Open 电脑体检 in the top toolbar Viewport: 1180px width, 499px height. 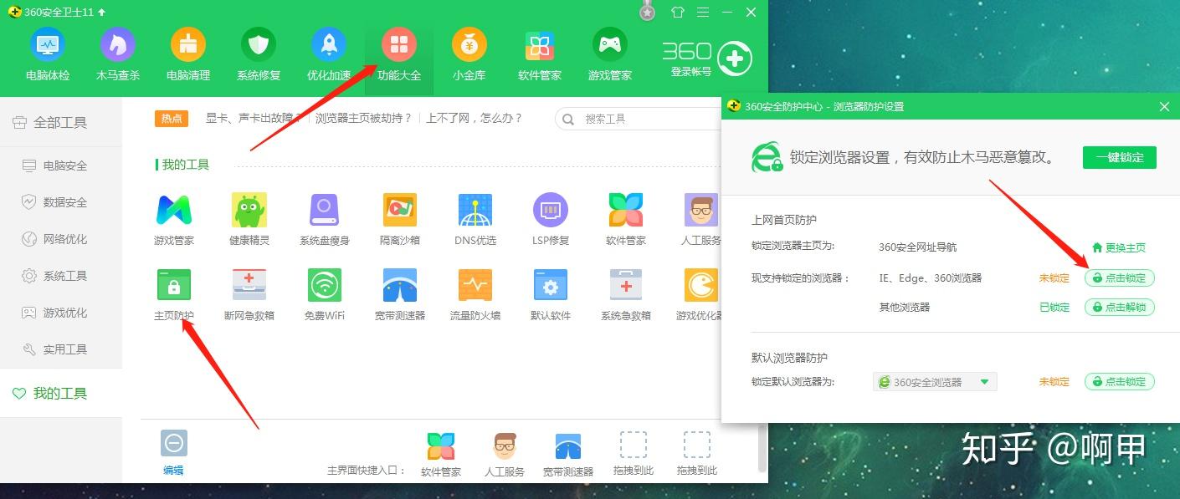[x=48, y=54]
